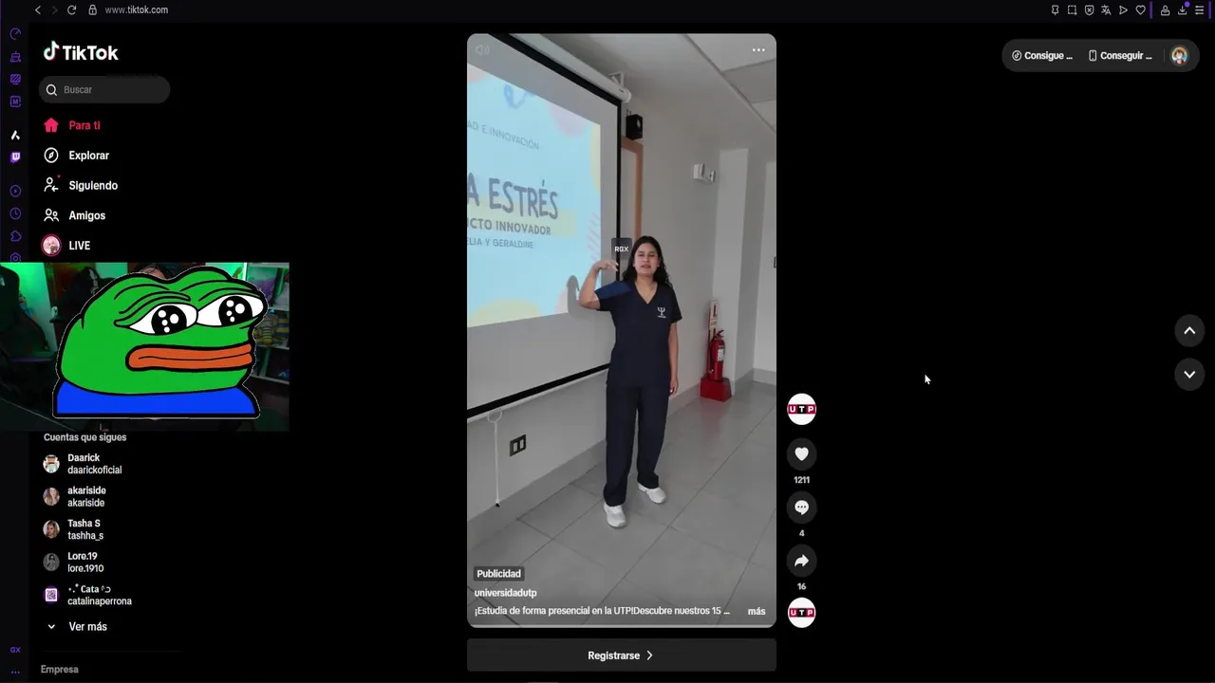The width and height of the screenshot is (1215, 683).
Task: Open the LIVE section
Action: [x=66, y=246]
